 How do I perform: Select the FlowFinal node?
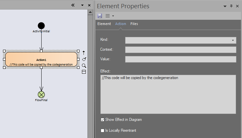[x=41, y=95]
